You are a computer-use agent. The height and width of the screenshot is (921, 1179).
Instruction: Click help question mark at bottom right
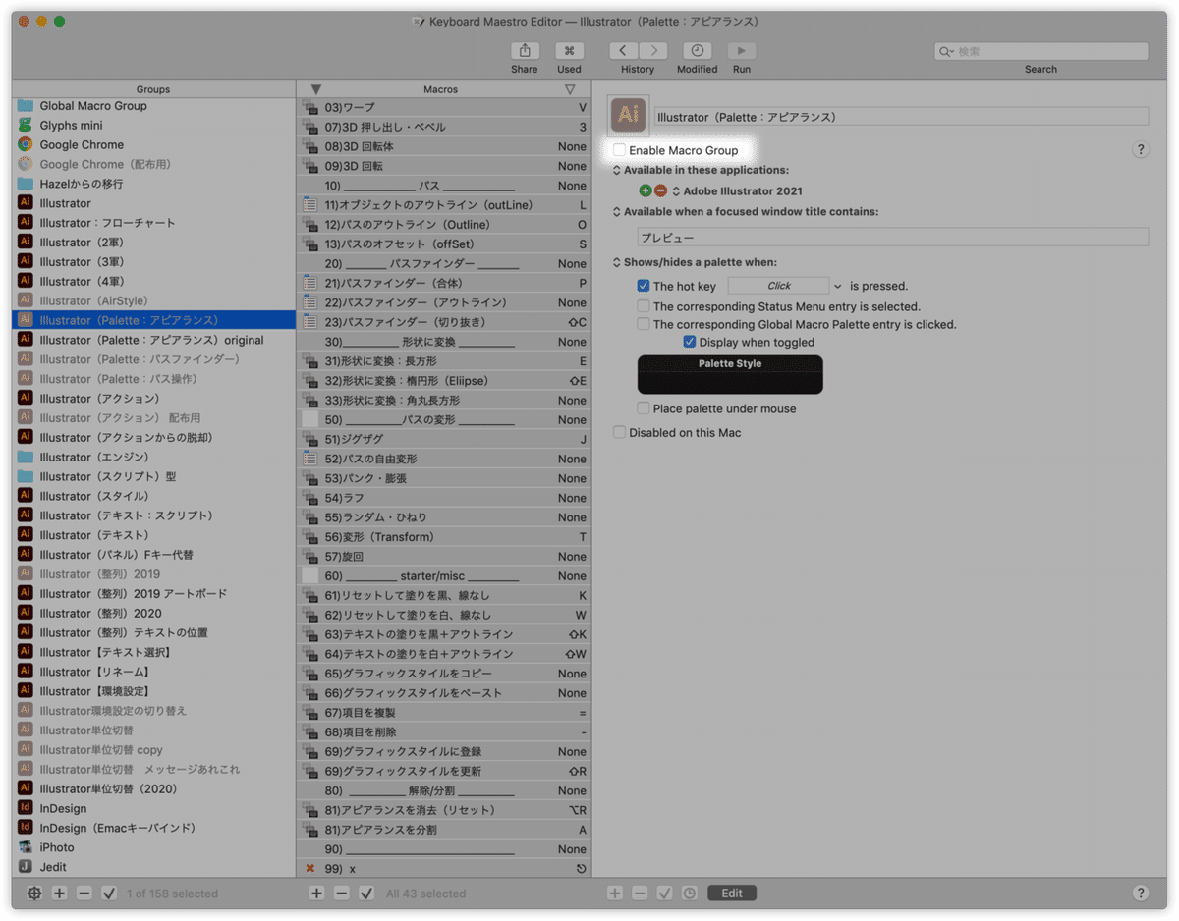click(1140, 894)
